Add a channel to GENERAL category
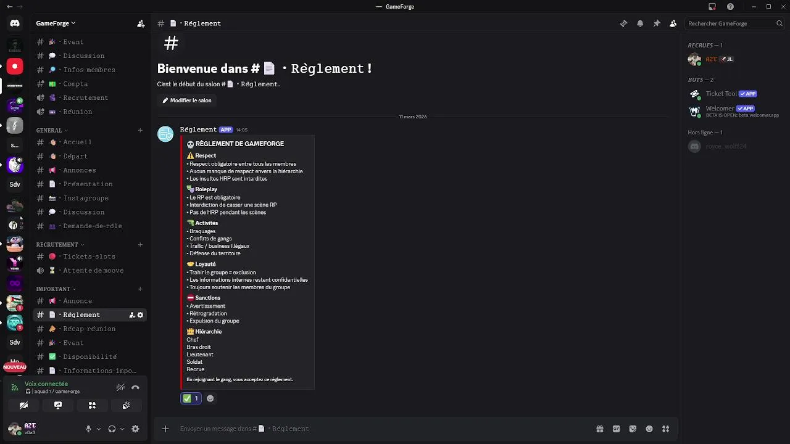Screen dimensions: 790x444 click(x=140, y=131)
